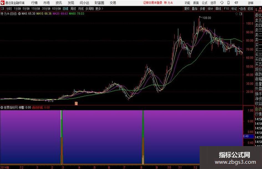Open the 功能 menu

coord(187,3)
